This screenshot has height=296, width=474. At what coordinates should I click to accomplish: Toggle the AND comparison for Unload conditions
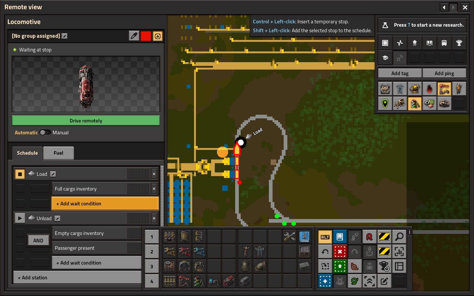click(38, 240)
